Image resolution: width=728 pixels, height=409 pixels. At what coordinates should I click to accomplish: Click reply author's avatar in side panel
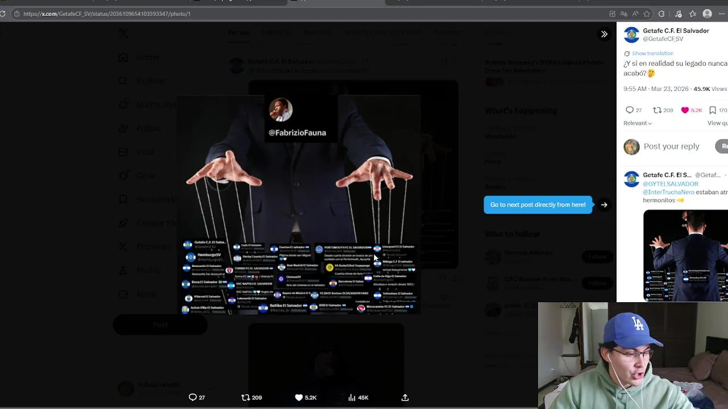point(631,179)
